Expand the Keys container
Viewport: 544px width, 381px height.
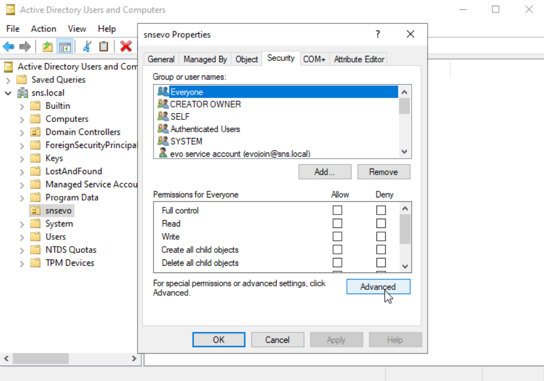pos(22,159)
